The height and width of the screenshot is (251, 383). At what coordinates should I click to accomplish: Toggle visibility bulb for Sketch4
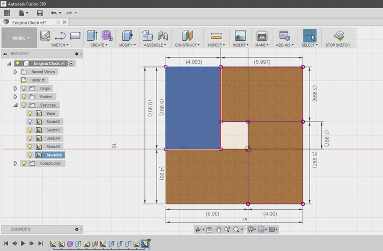30,138
